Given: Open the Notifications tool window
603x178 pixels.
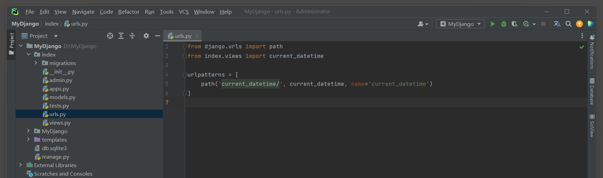Looking at the screenshot, I should [x=592, y=51].
